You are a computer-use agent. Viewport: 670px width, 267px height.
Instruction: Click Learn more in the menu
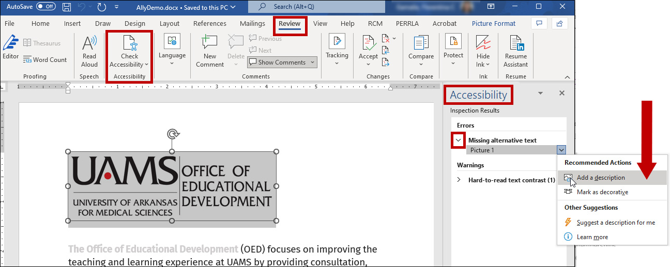(x=612, y=237)
